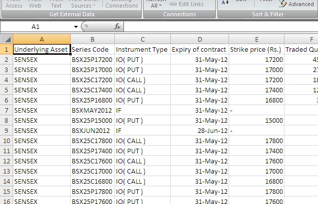
Task: Click the 'Instrument Type' header cell
Action: (143, 49)
